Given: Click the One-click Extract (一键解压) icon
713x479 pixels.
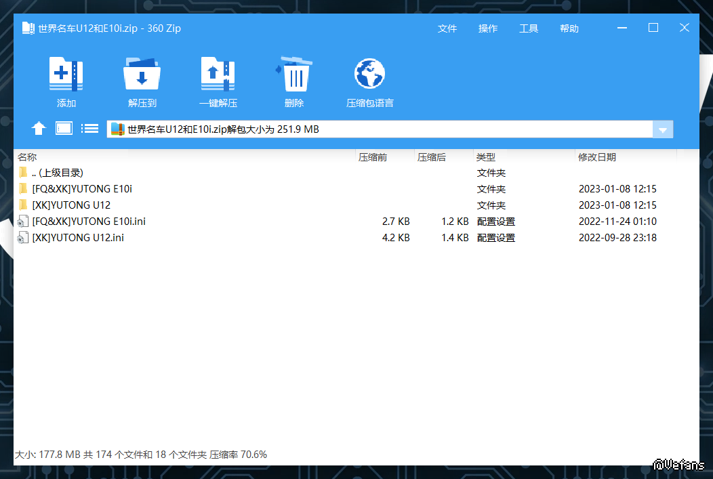Looking at the screenshot, I should (218, 75).
